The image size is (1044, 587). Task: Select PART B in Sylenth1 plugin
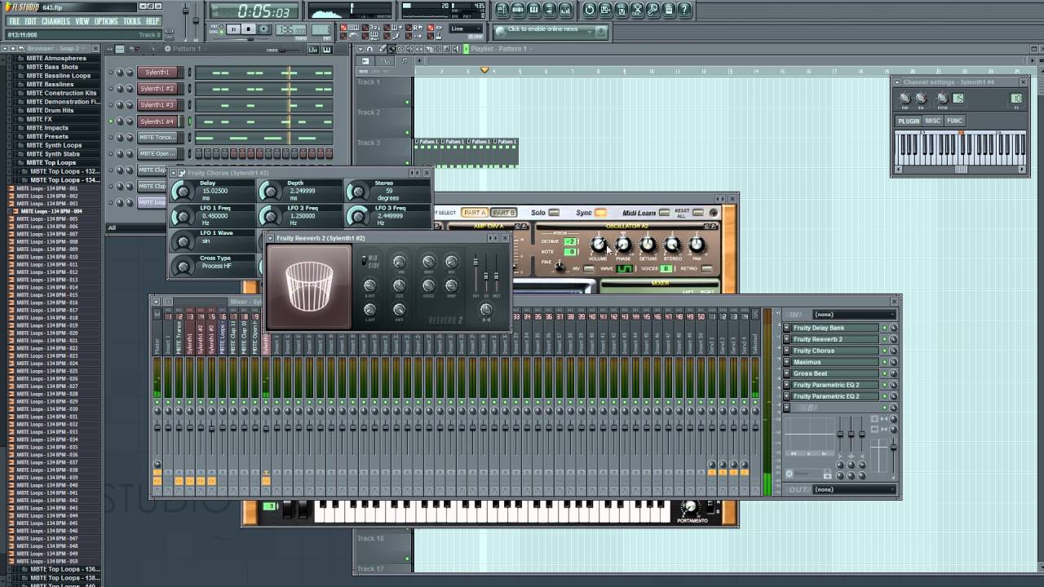click(503, 213)
